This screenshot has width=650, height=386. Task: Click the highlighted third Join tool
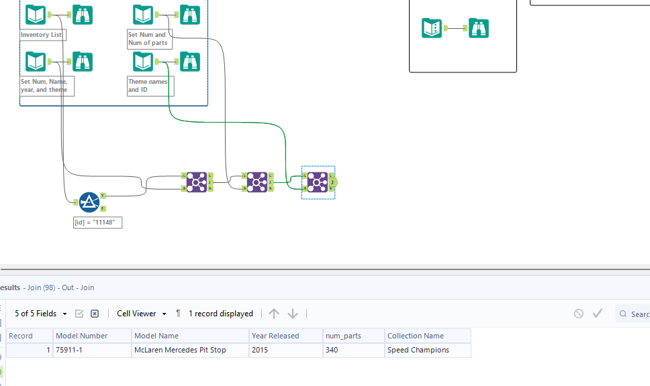[x=318, y=182]
